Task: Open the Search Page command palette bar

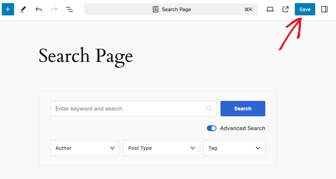Action: click(171, 9)
